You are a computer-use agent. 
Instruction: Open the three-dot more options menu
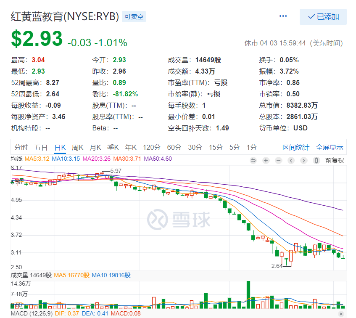tap(283, 16)
